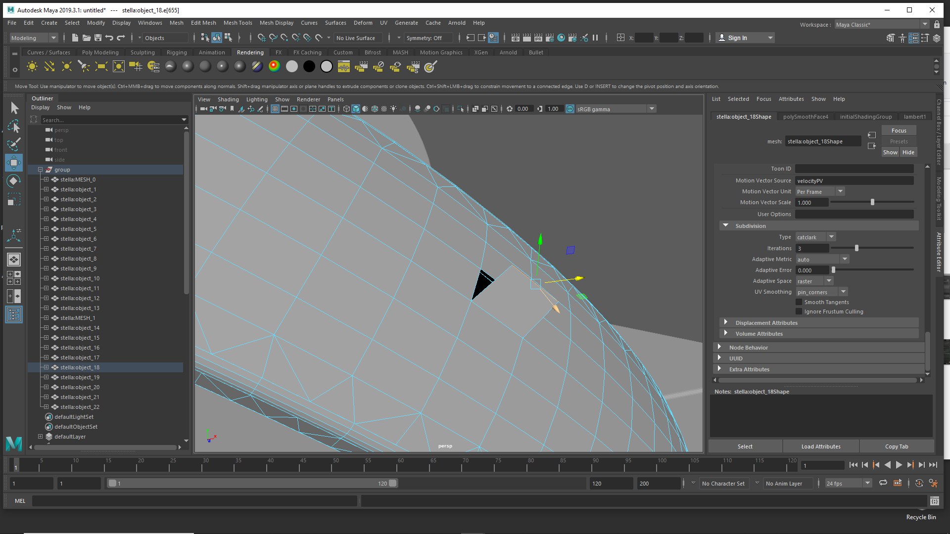Open the Edit Mesh menu
The image size is (950, 534).
(203, 23)
